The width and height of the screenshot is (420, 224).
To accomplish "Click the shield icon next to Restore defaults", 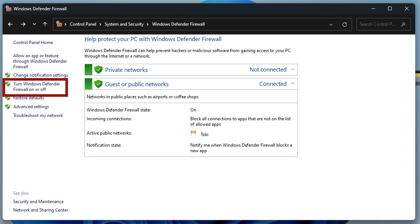I will [x=8, y=98].
